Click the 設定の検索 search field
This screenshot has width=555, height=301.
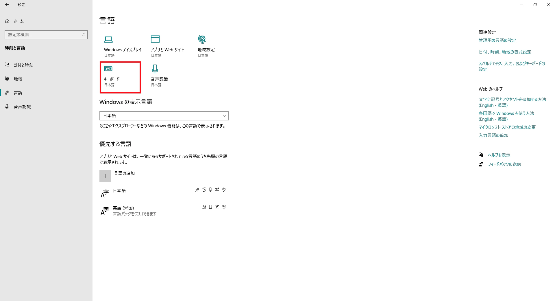(46, 35)
